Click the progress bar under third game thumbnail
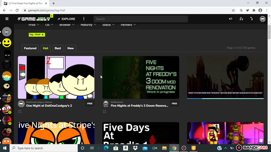This screenshot has height=152, width=271. click(x=225, y=99)
